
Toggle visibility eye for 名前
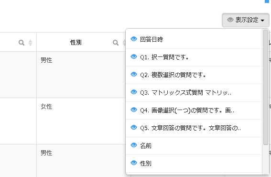134,145
